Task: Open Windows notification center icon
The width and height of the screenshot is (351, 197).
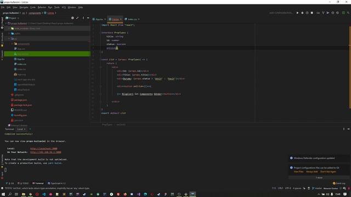Action: coord(345,194)
